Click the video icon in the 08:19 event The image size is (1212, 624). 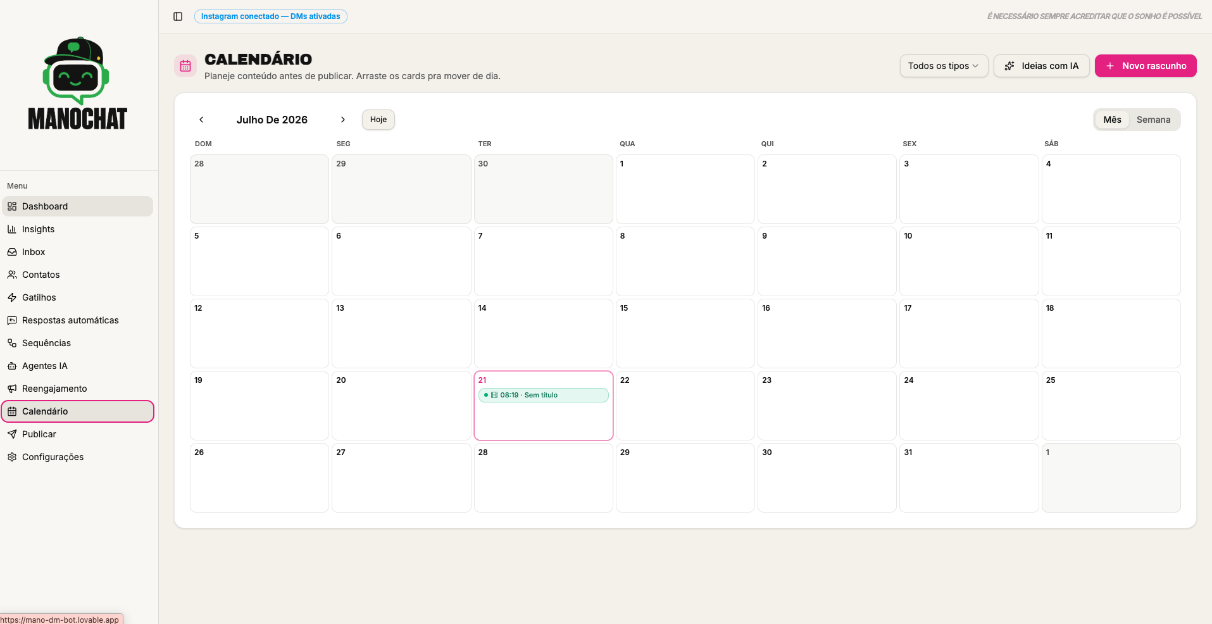click(494, 395)
